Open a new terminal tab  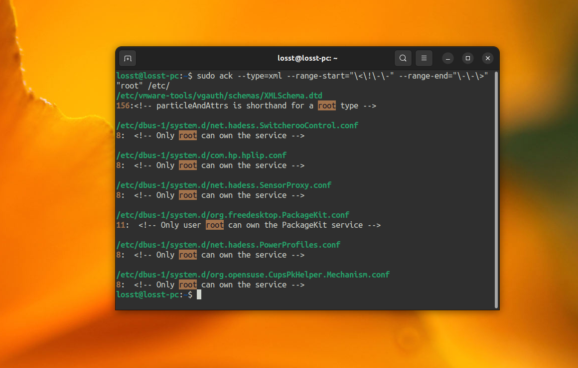point(128,58)
